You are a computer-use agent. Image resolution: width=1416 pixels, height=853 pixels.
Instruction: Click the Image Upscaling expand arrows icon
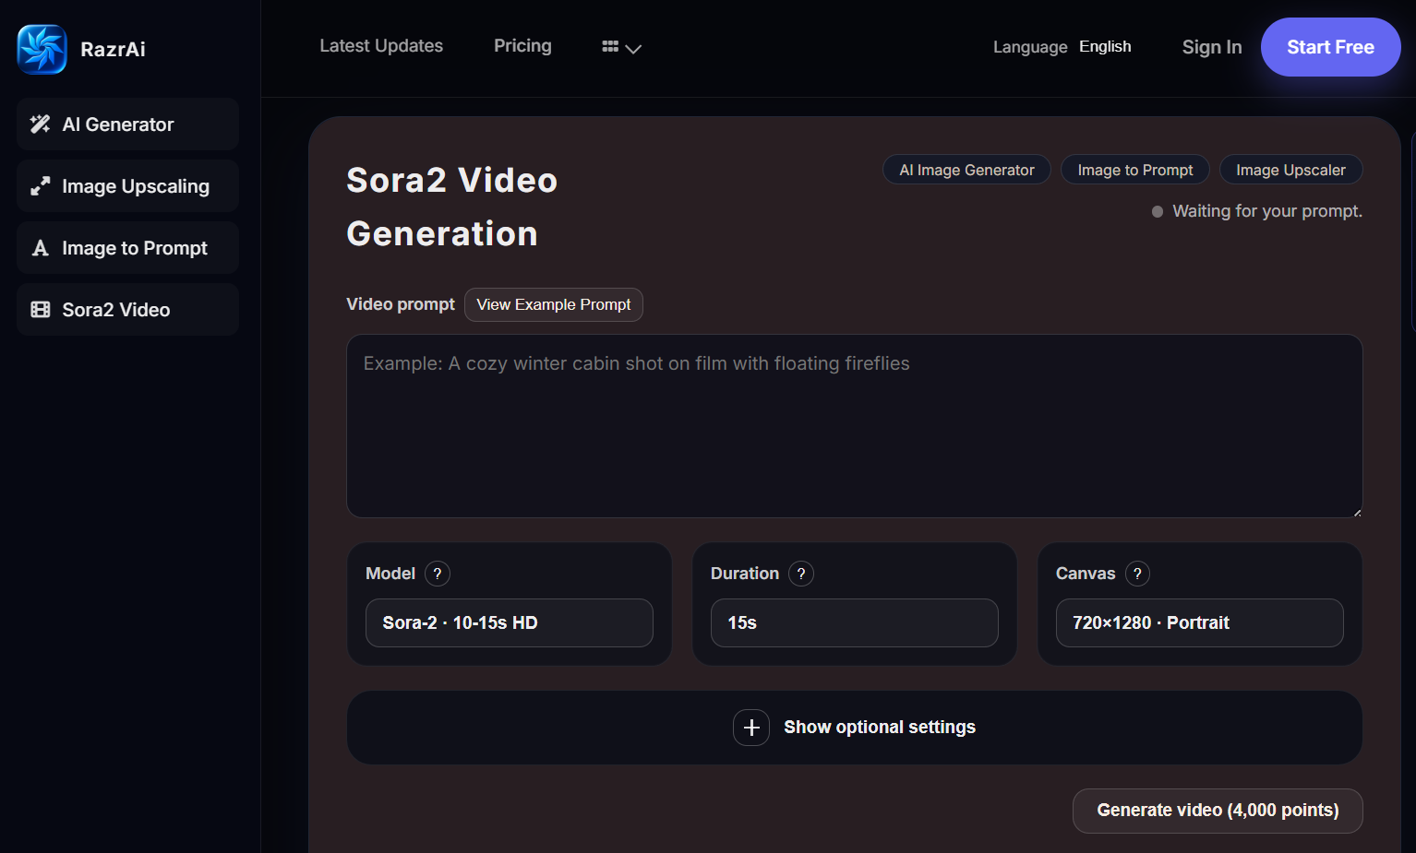(40, 186)
